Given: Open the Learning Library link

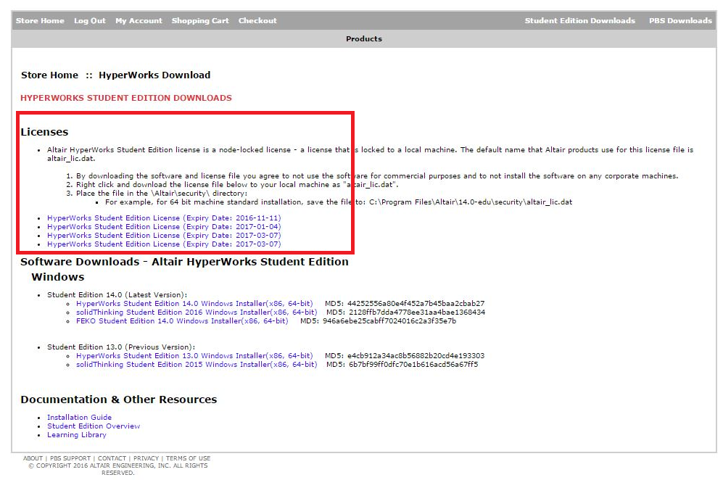Looking at the screenshot, I should tap(77, 435).
